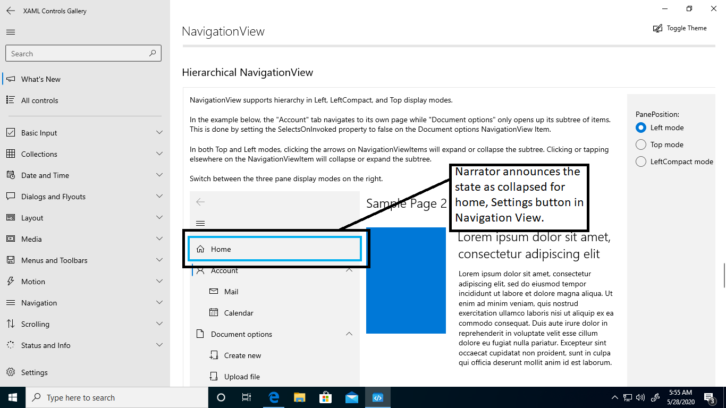726x408 pixels.
Task: Open the Settings gear at sidebar bottom
Action: (12, 372)
